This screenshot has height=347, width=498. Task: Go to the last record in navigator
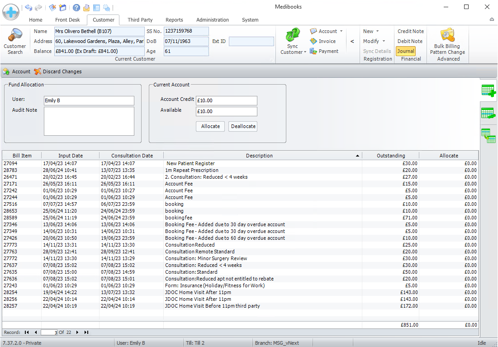tap(86, 333)
